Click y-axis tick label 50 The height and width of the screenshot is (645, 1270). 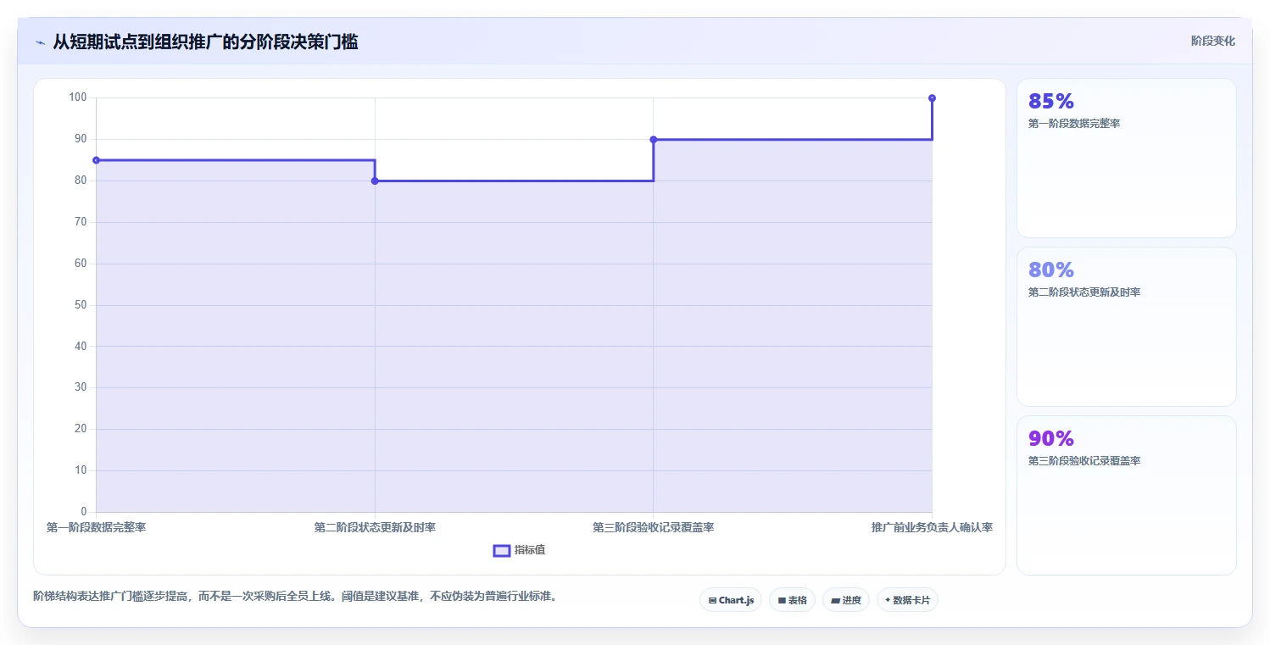tap(81, 304)
